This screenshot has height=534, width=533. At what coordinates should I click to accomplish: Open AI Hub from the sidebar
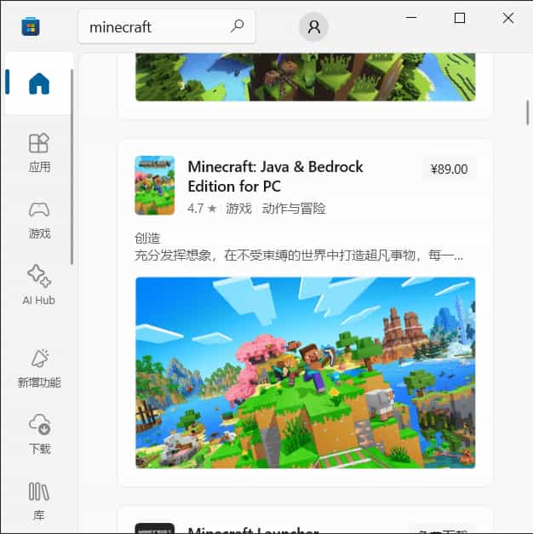pyautogui.click(x=39, y=285)
